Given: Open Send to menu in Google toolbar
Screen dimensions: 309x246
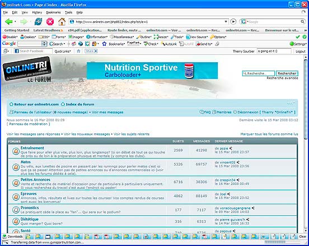Looking at the screenshot, I should point(204,44).
